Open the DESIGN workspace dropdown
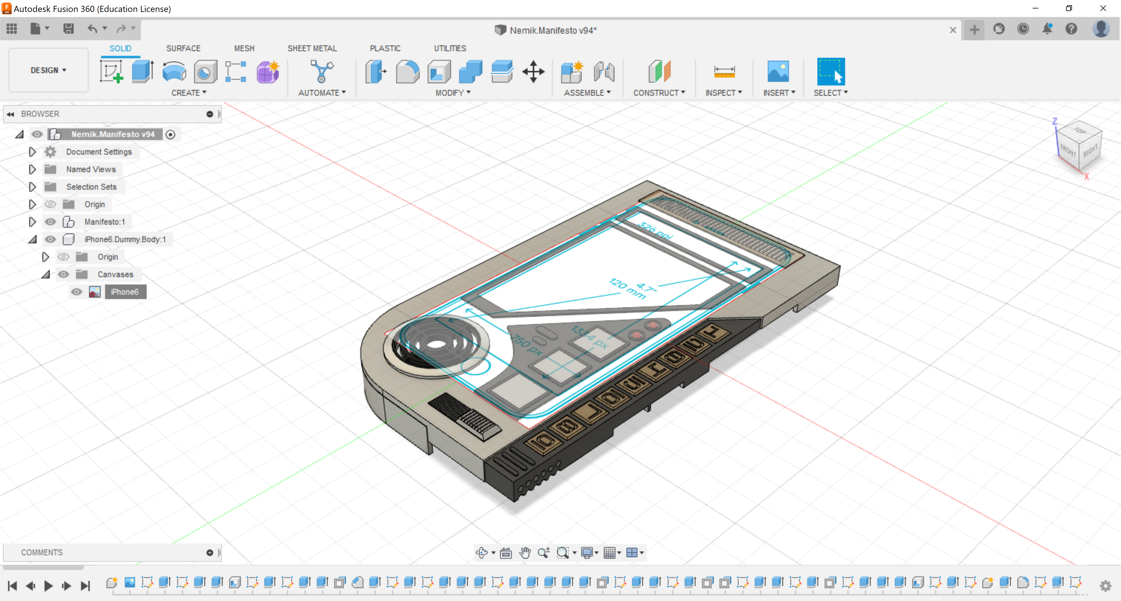Image resolution: width=1121 pixels, height=601 pixels. pos(48,70)
